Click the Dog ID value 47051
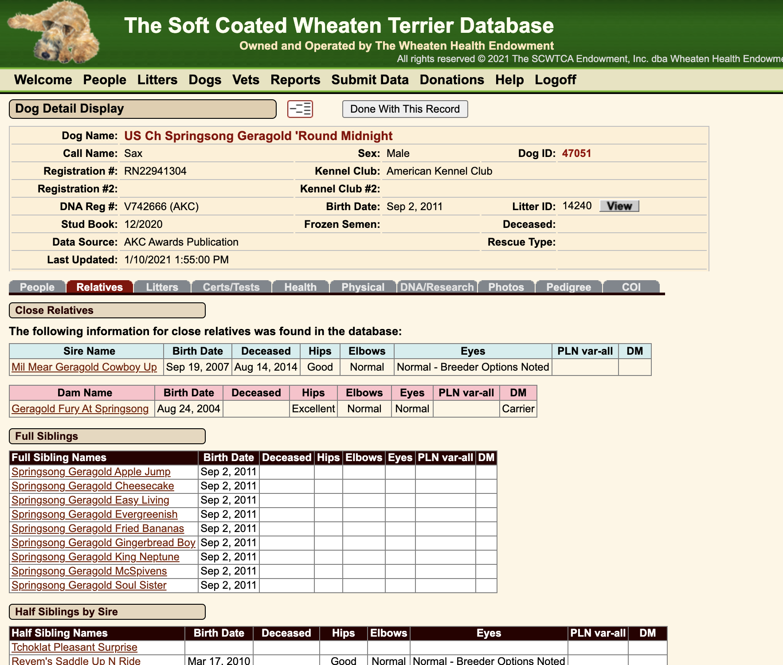 [576, 153]
